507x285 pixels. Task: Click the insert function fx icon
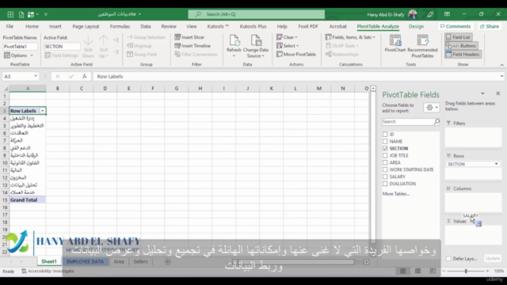(x=85, y=76)
